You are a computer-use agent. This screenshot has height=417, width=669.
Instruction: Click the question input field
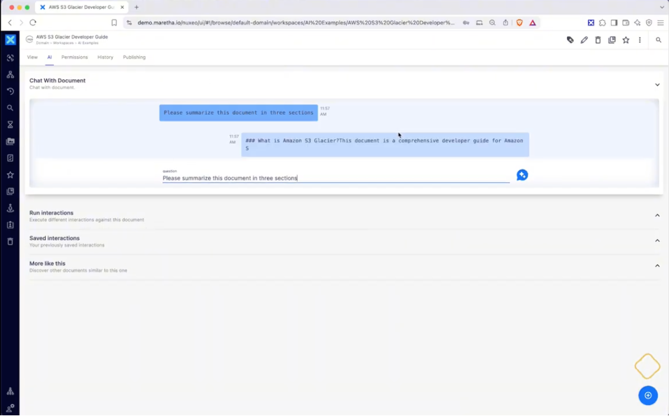(336, 178)
